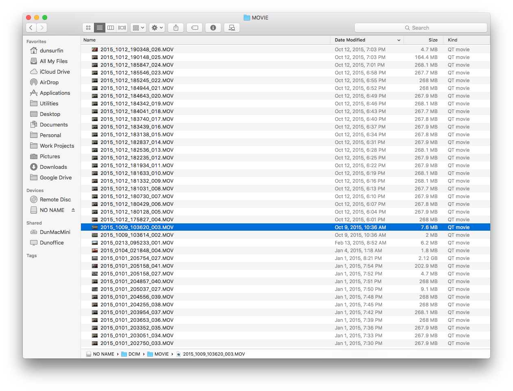The image size is (513, 391).
Task: Sort files by Date Modified column
Action: 350,40
